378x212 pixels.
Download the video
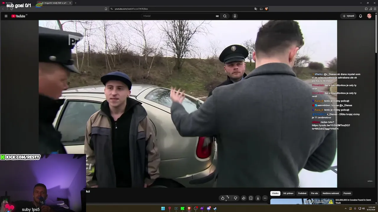(258, 198)
